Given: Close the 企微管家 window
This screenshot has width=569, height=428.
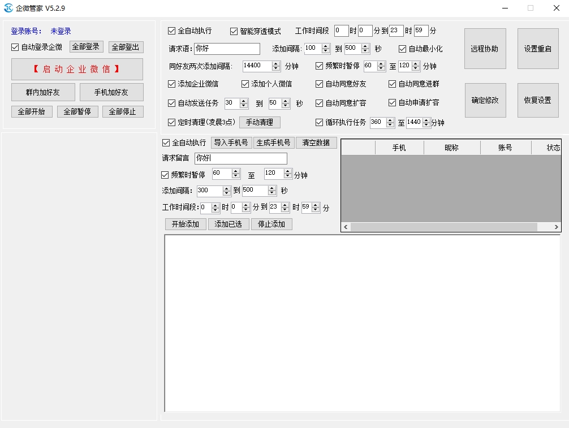Looking at the screenshot, I should pyautogui.click(x=557, y=8).
